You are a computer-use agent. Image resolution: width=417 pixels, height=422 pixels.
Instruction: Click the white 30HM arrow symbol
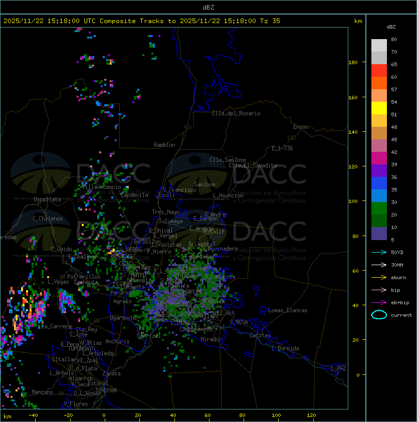click(x=379, y=265)
